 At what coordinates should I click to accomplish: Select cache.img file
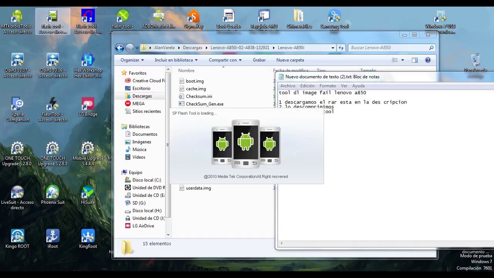[x=196, y=89]
